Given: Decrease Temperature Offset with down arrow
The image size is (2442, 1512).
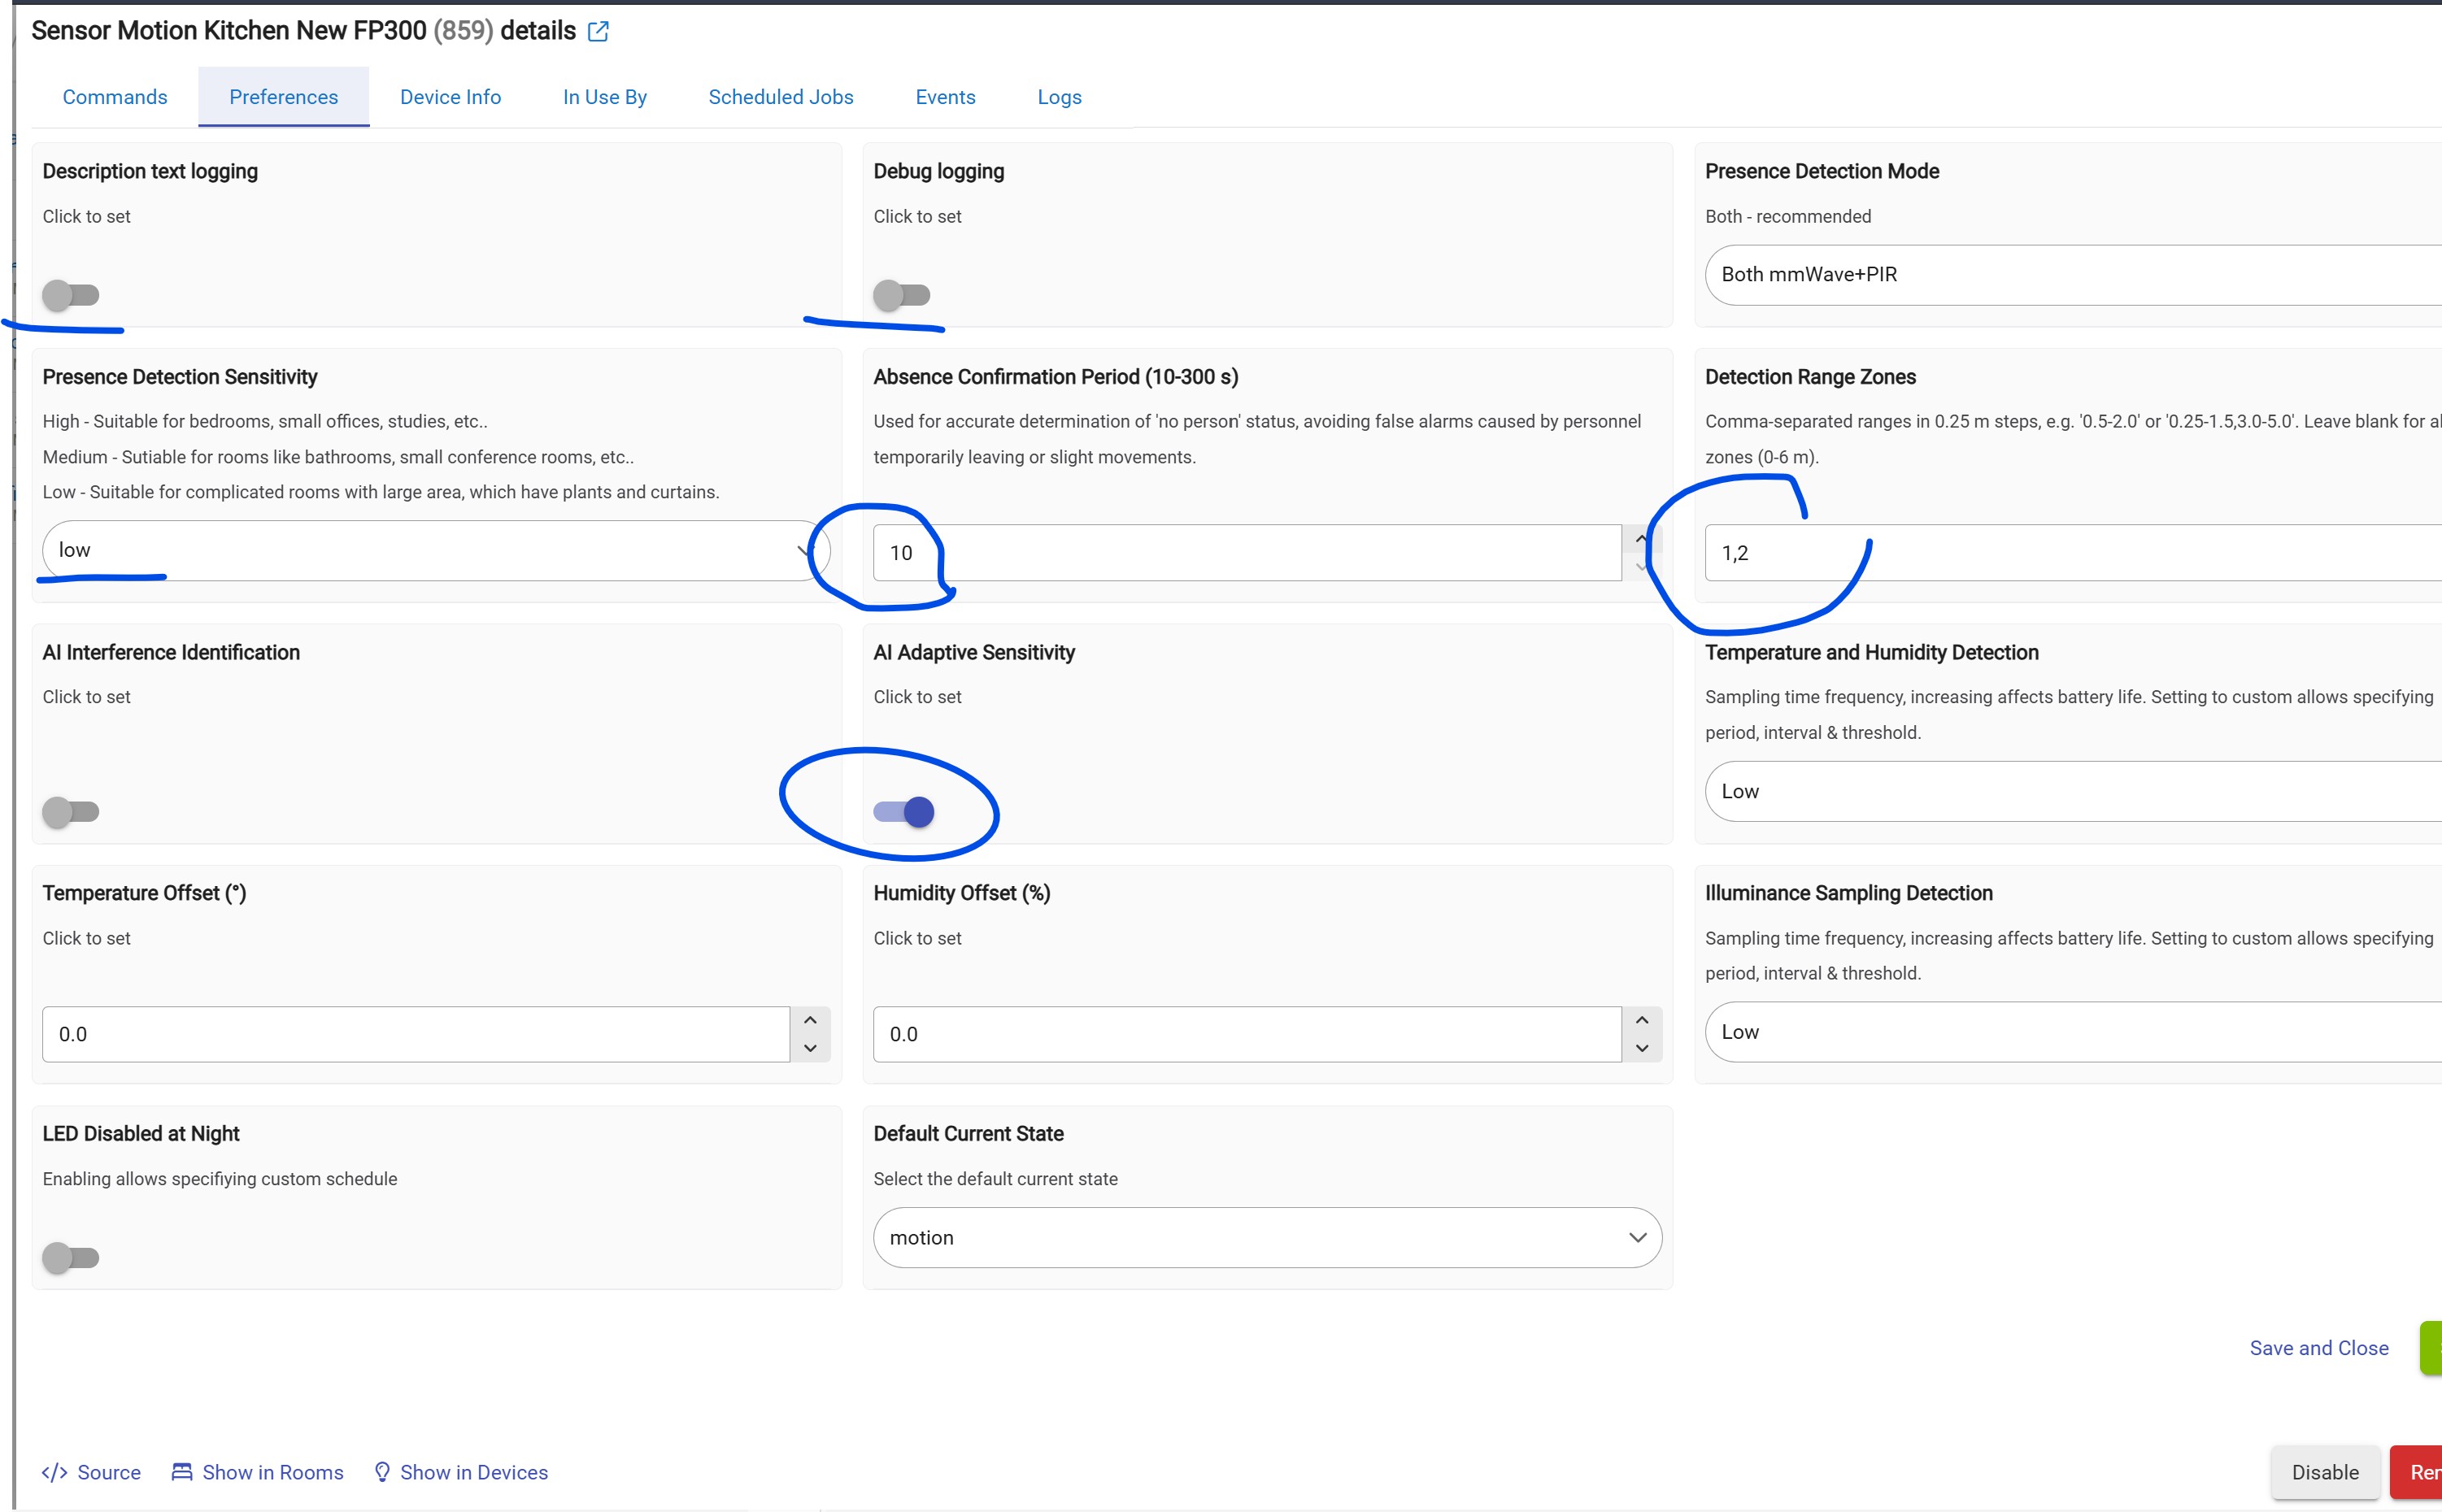Looking at the screenshot, I should [x=810, y=1048].
